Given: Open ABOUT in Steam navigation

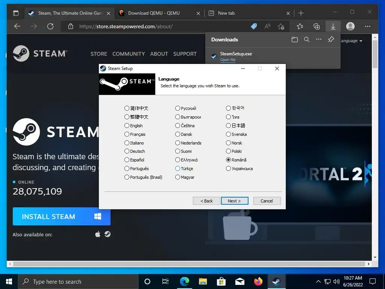Looking at the screenshot, I should pyautogui.click(x=159, y=54).
